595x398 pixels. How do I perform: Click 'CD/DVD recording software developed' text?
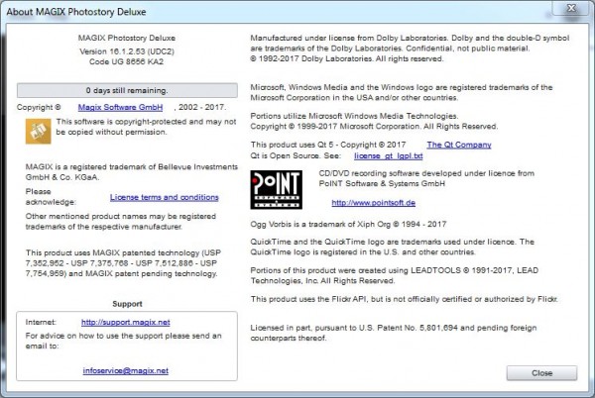426,178
